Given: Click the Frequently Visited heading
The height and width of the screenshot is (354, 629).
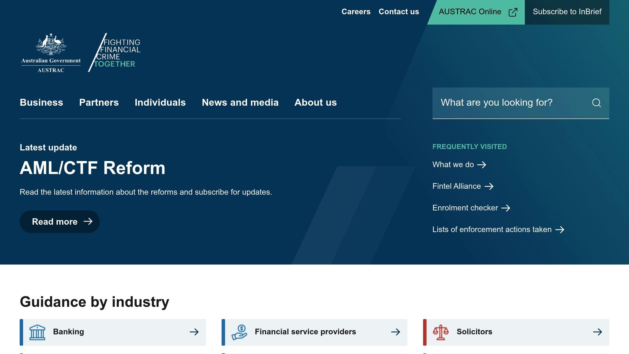Looking at the screenshot, I should [x=470, y=147].
